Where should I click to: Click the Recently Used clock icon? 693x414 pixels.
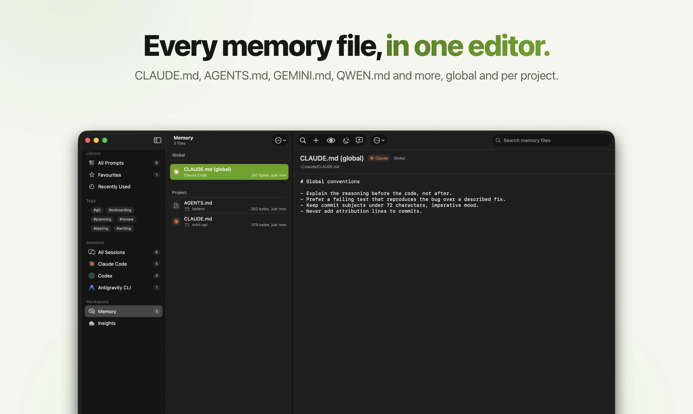click(92, 187)
